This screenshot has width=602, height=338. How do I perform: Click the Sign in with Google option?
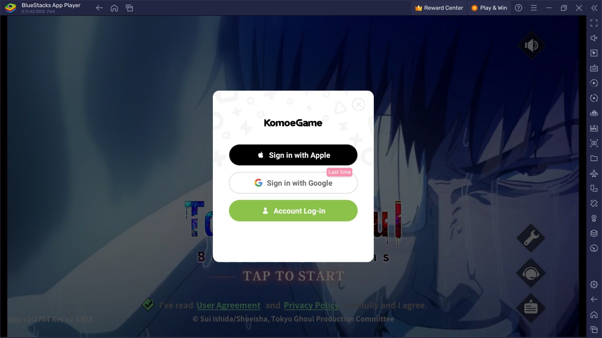pos(293,183)
